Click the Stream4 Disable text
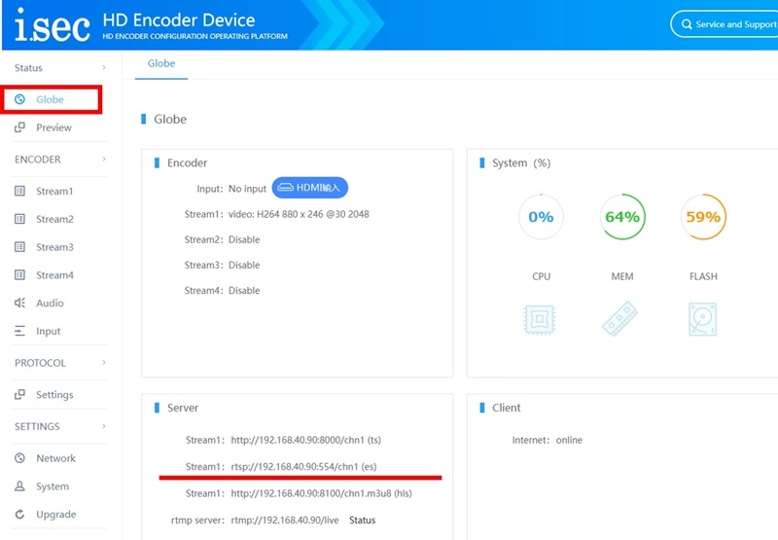Screen dimensions: 778x540 click(x=244, y=290)
